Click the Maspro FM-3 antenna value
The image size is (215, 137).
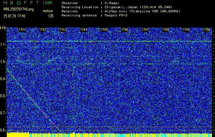(x=116, y=15)
